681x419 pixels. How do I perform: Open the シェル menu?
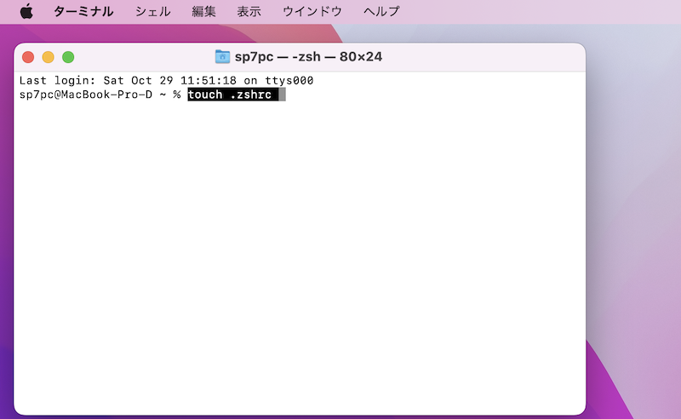(152, 11)
